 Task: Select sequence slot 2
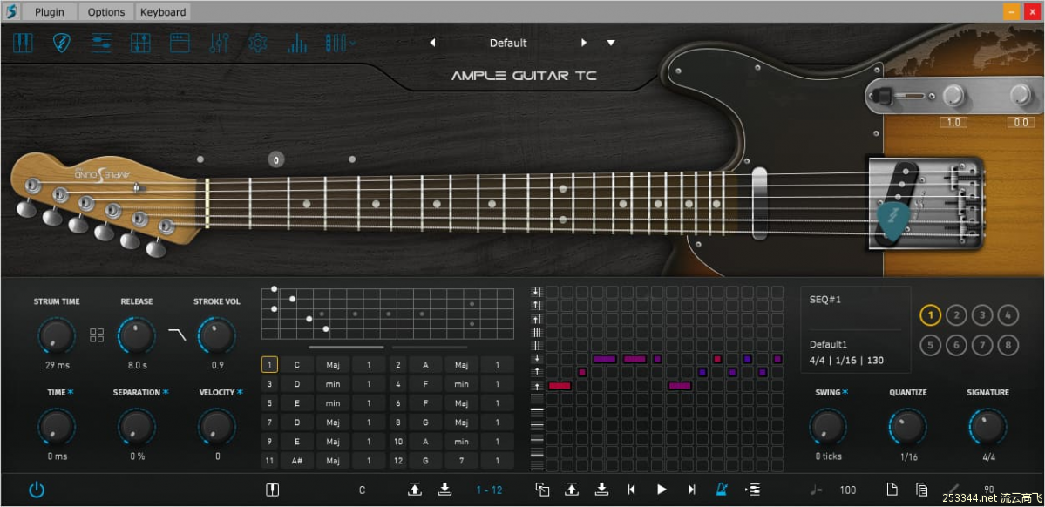pos(956,315)
